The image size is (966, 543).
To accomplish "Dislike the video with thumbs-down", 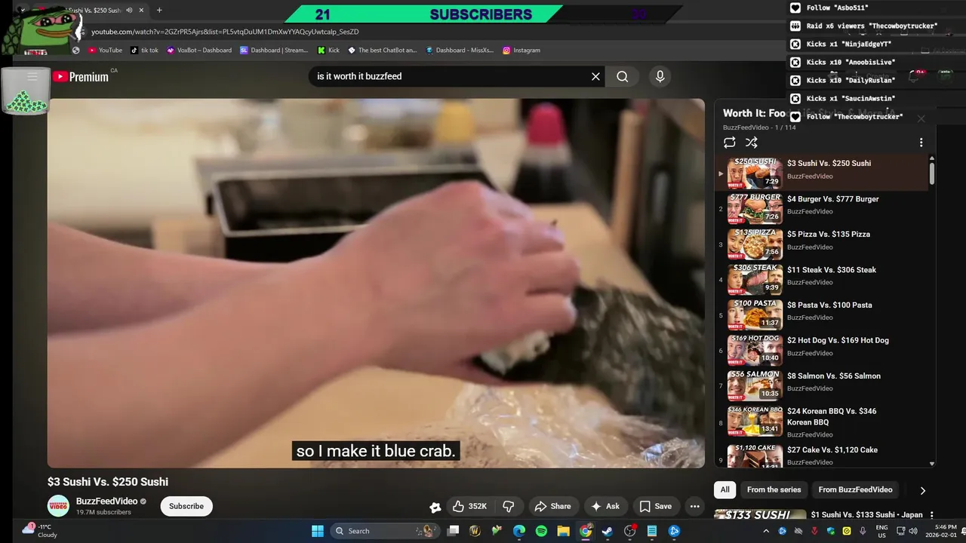I will click(x=509, y=506).
